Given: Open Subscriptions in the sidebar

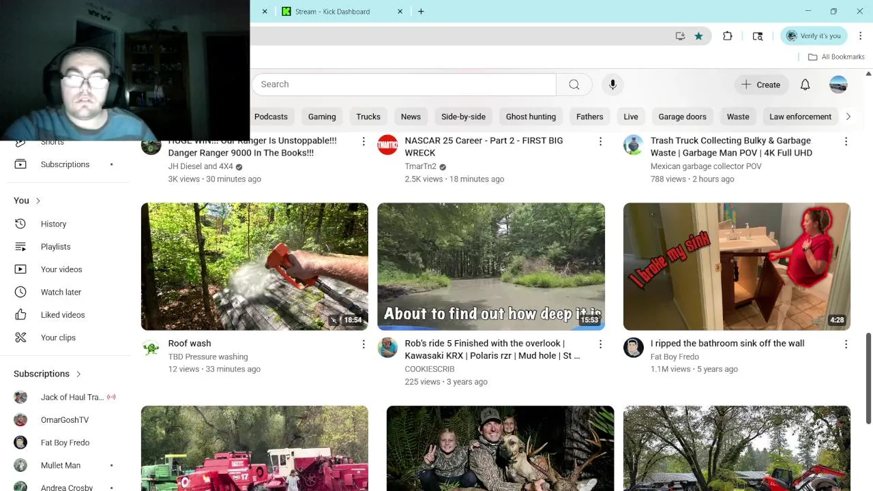Looking at the screenshot, I should click(x=65, y=164).
